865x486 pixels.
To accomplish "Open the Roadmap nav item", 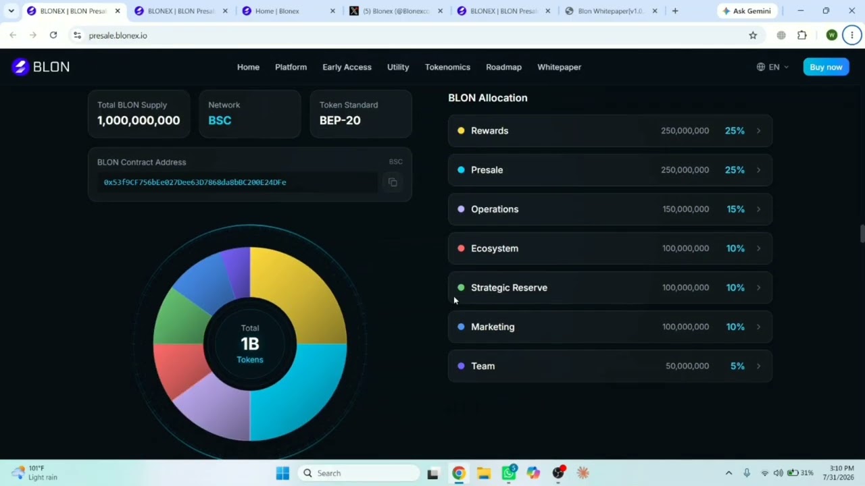I will click(x=503, y=67).
